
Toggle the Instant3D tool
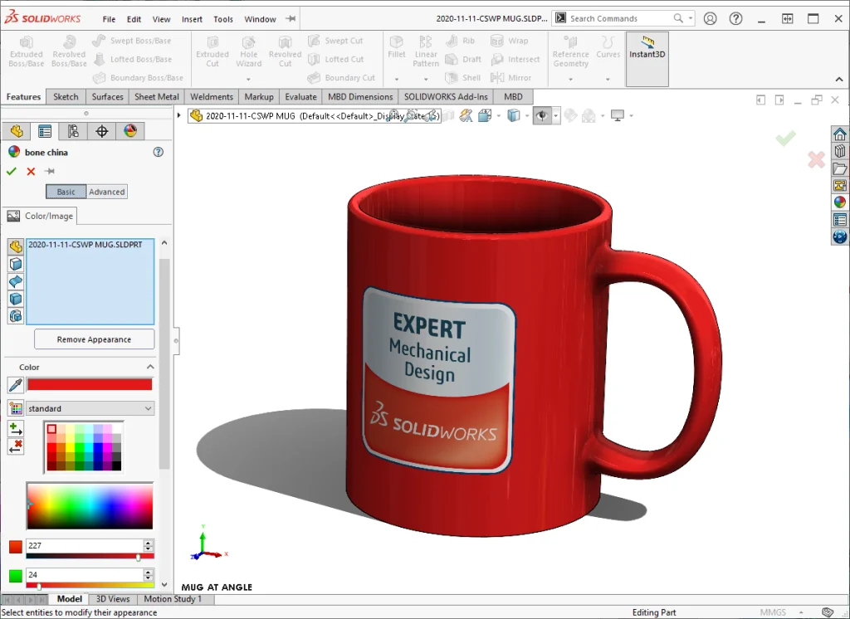pyautogui.click(x=647, y=48)
